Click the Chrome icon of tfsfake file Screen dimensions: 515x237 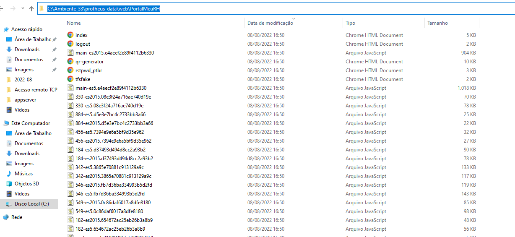click(x=70, y=79)
